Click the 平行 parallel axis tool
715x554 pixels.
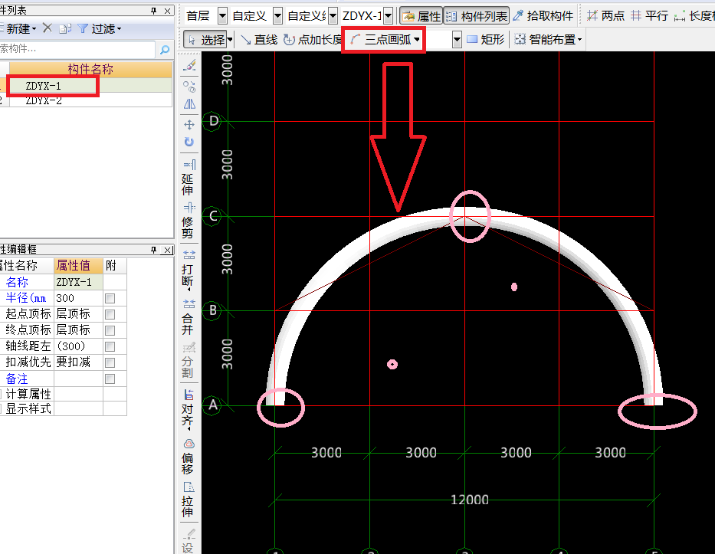(649, 16)
